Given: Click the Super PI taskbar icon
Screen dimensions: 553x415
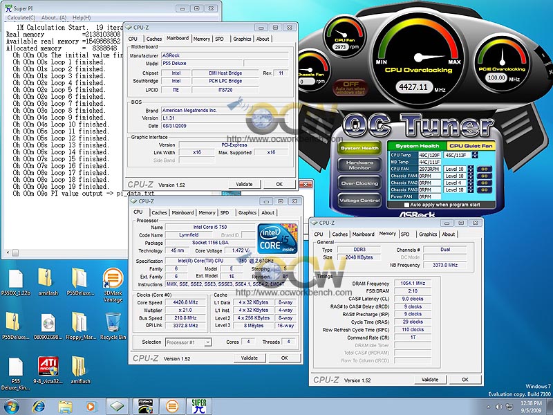Looking at the screenshot, I should pyautogui.click(x=199, y=405).
